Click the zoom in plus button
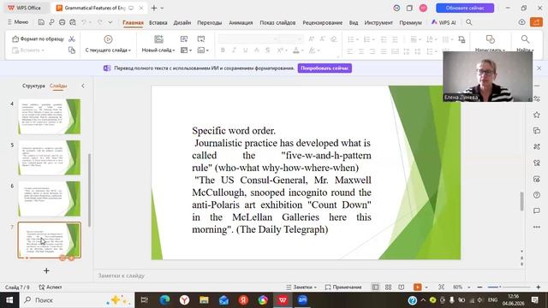 (x=539, y=287)
